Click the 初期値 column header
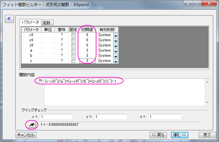This screenshot has height=142, width=219. point(87,30)
